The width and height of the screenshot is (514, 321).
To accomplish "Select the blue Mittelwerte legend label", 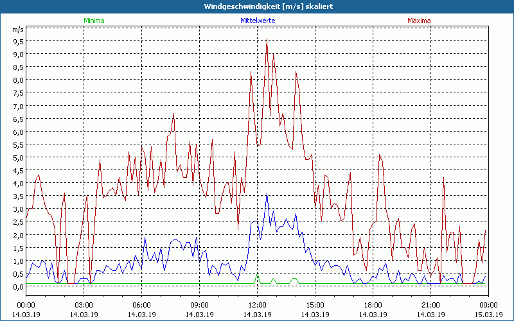I will click(x=257, y=21).
